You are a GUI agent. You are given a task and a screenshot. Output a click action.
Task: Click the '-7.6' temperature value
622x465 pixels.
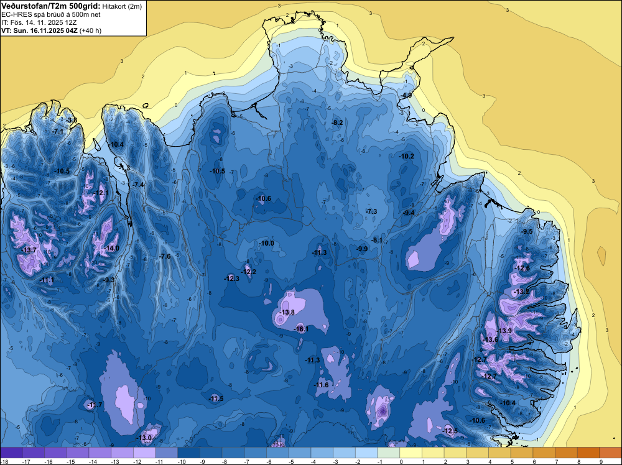[x=165, y=257]
